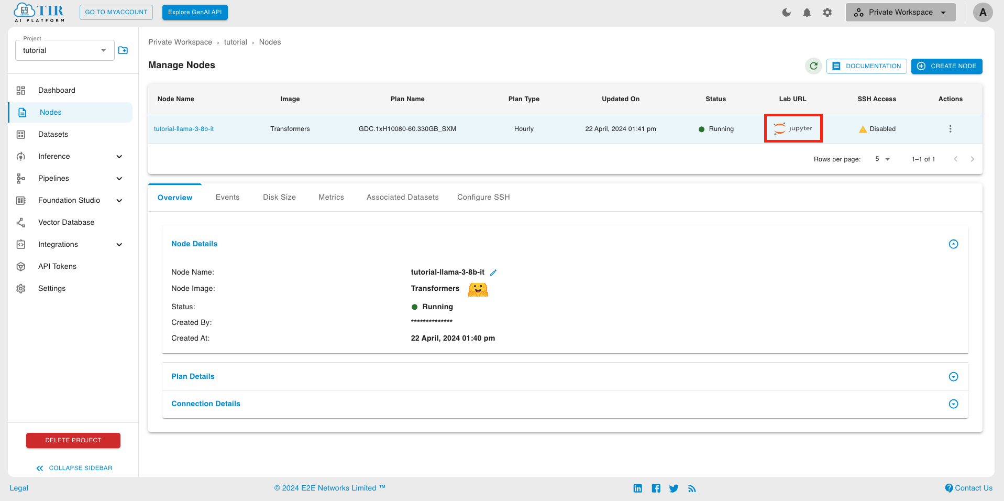Go to the next table page

972,159
